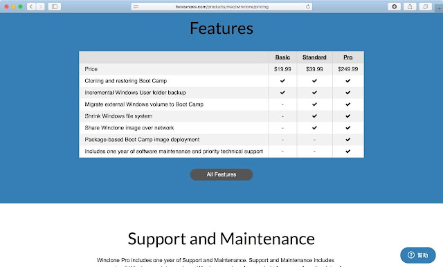The width and height of the screenshot is (443, 267).
Task: Reload the page with the refresh icon
Action: (x=307, y=6)
